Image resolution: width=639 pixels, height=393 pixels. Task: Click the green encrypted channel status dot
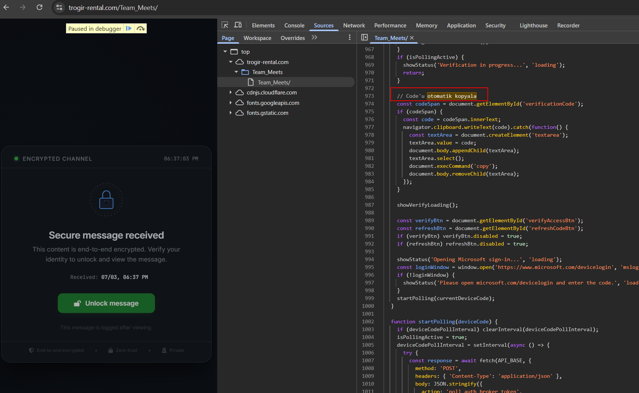[x=16, y=159]
